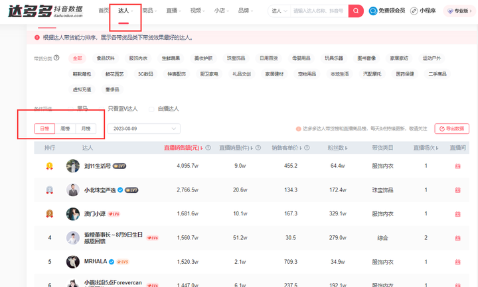The image size is (478, 287).
Task: Expand the 直播 navigation menu
Action: pyautogui.click(x=173, y=11)
